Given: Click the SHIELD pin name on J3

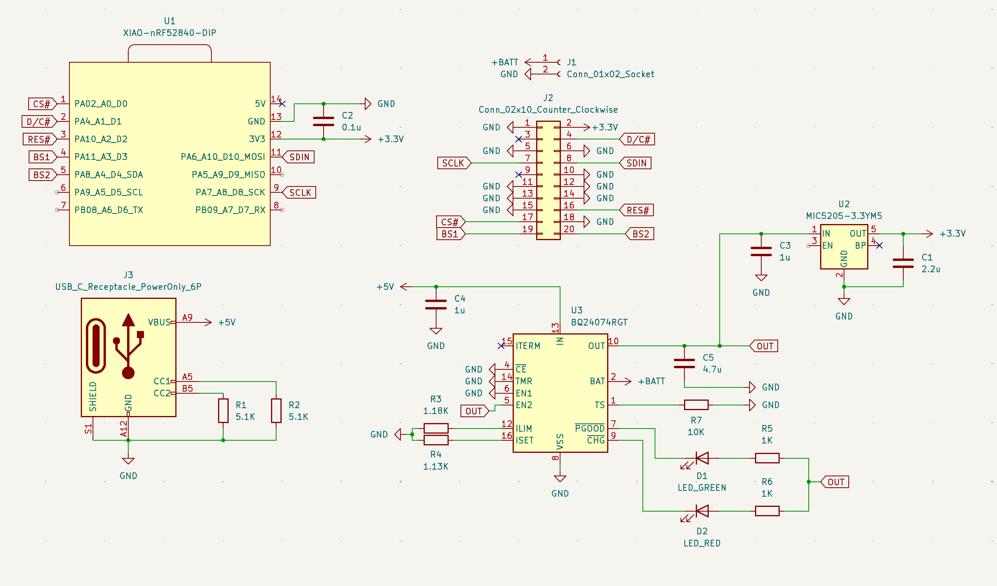Looking at the screenshot, I should [93, 396].
